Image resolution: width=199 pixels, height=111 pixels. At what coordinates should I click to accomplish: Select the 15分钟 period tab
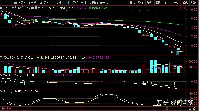click(33, 3)
